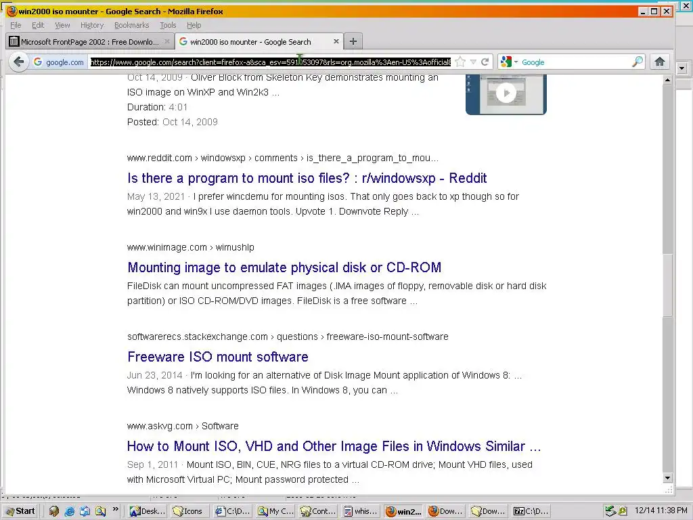693x520 pixels.
Task: Open URL history dropdown arrow
Action: tap(473, 62)
